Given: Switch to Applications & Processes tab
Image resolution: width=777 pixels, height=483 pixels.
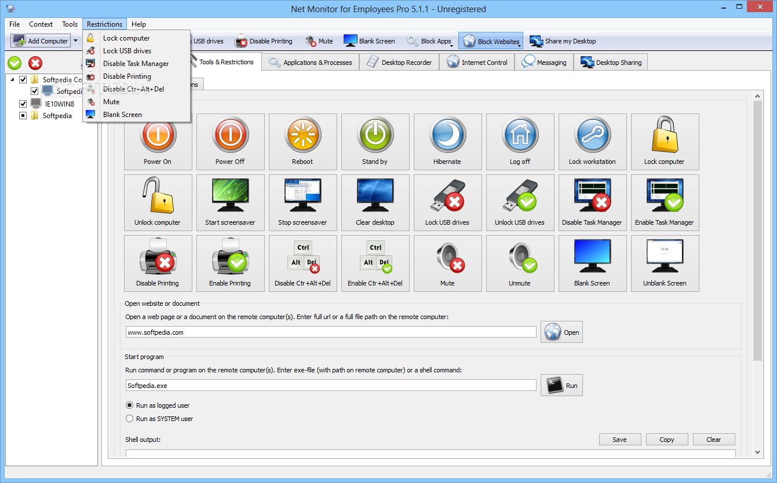Looking at the screenshot, I should (x=311, y=63).
